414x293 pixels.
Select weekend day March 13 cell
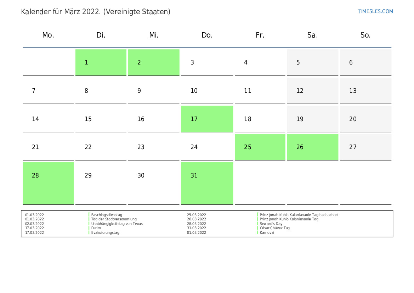365,91
